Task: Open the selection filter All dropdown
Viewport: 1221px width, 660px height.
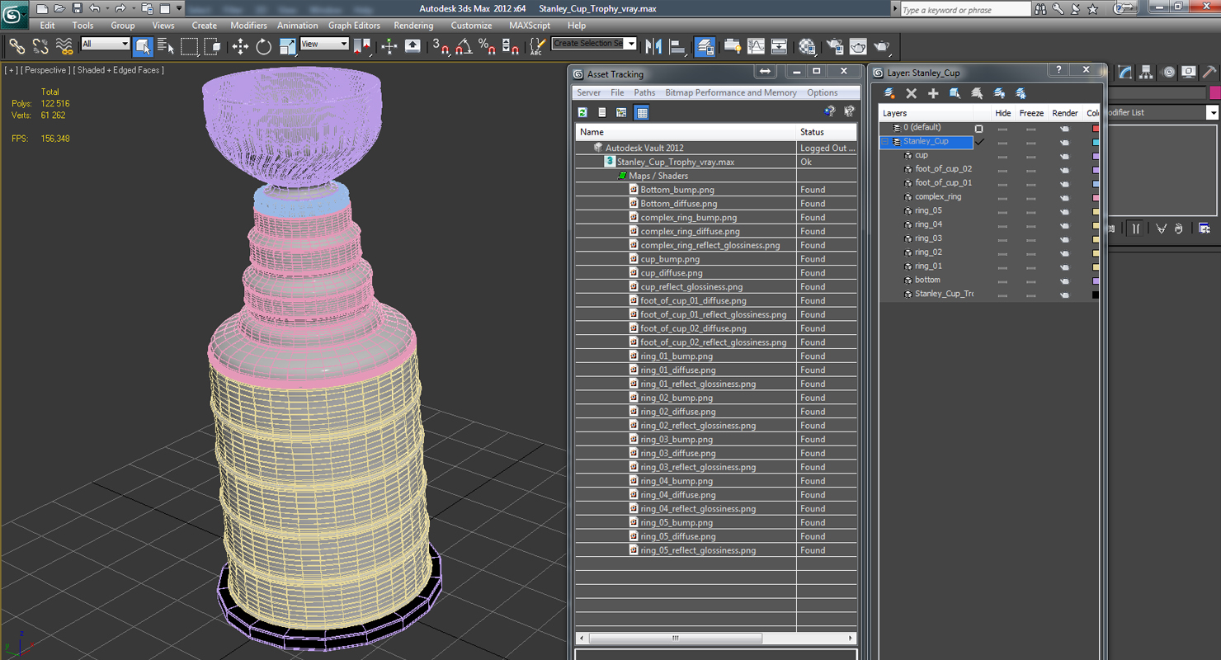Action: click(106, 44)
